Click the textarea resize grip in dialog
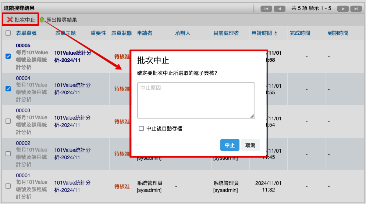This screenshot has width=366, height=204. [252, 116]
